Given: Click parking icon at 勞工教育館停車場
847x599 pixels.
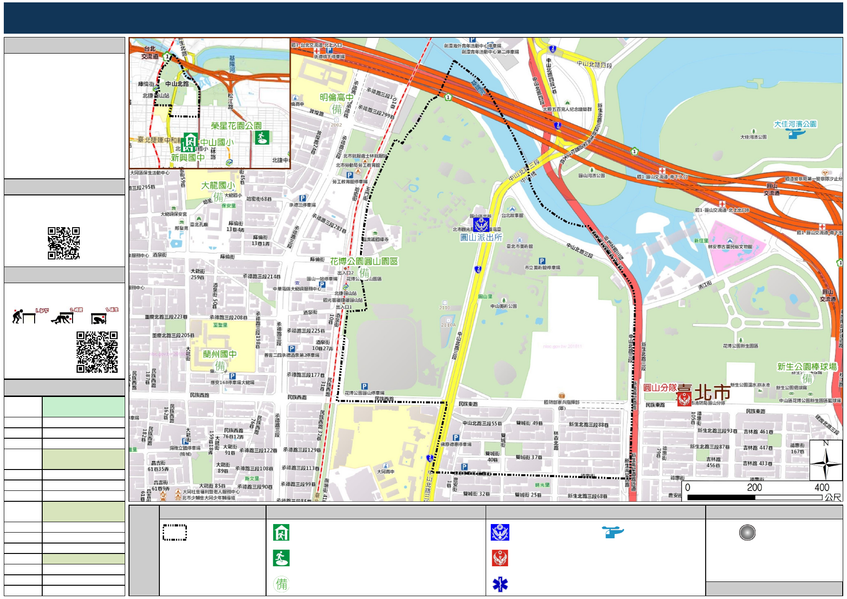Looking at the screenshot, I should (350, 175).
